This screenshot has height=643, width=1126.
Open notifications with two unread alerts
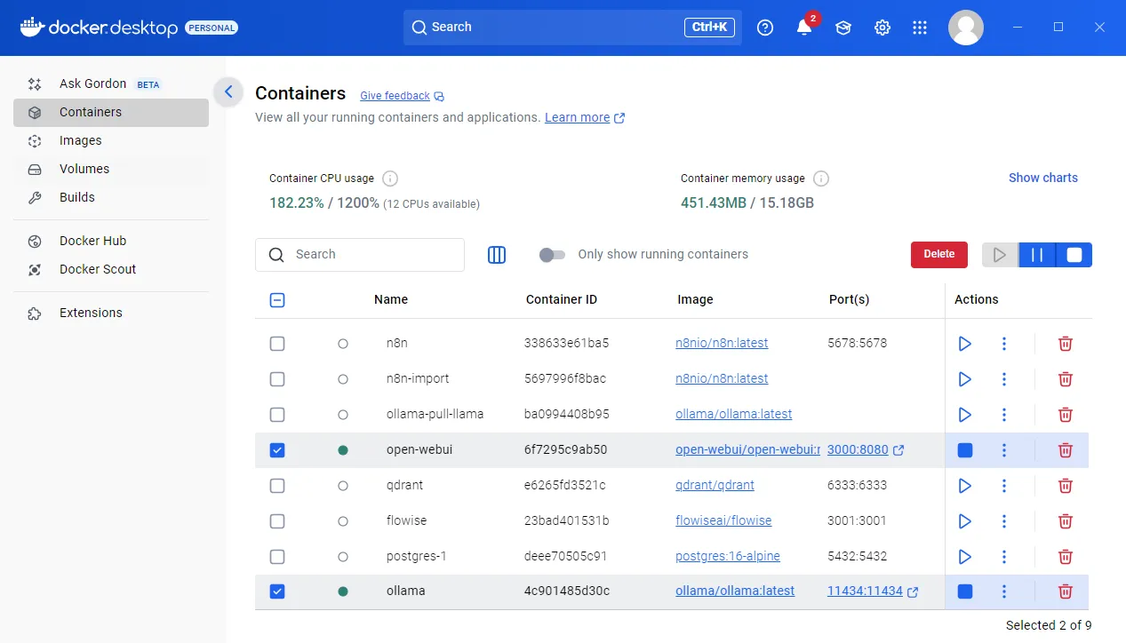[803, 28]
